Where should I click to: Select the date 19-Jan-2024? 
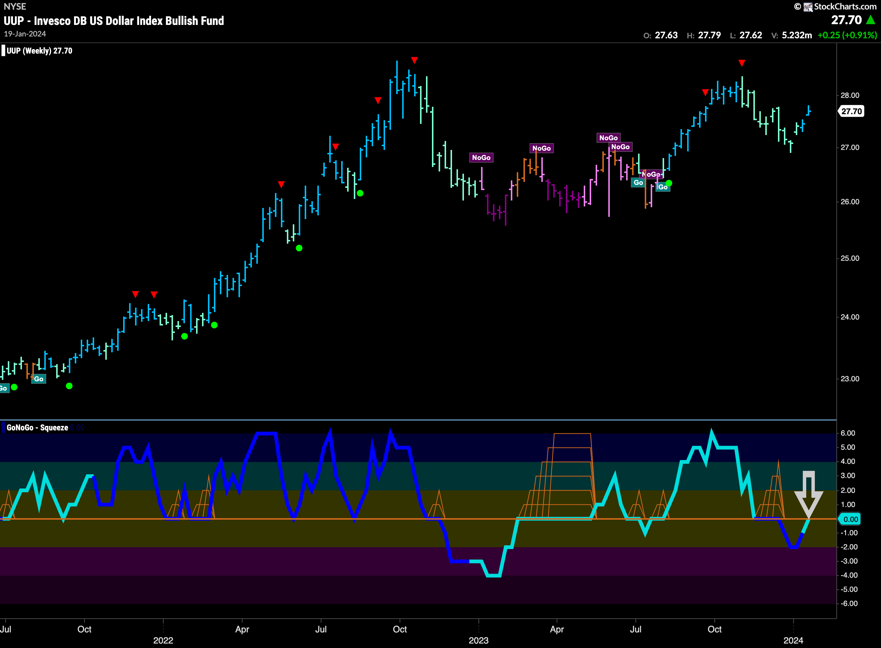(x=25, y=34)
